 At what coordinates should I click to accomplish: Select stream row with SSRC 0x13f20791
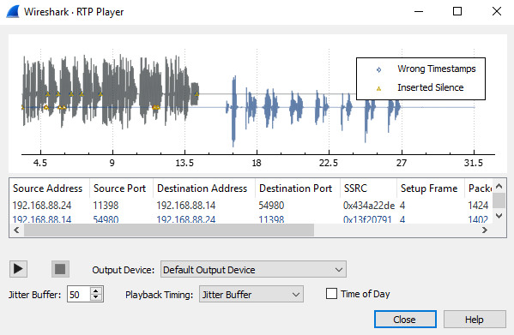[x=251, y=218]
